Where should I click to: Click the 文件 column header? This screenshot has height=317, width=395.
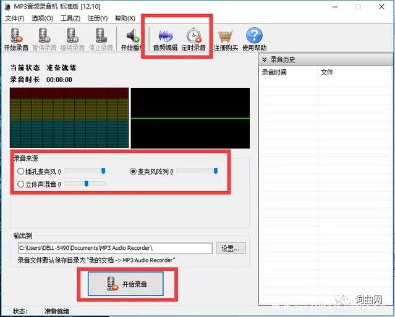(327, 72)
